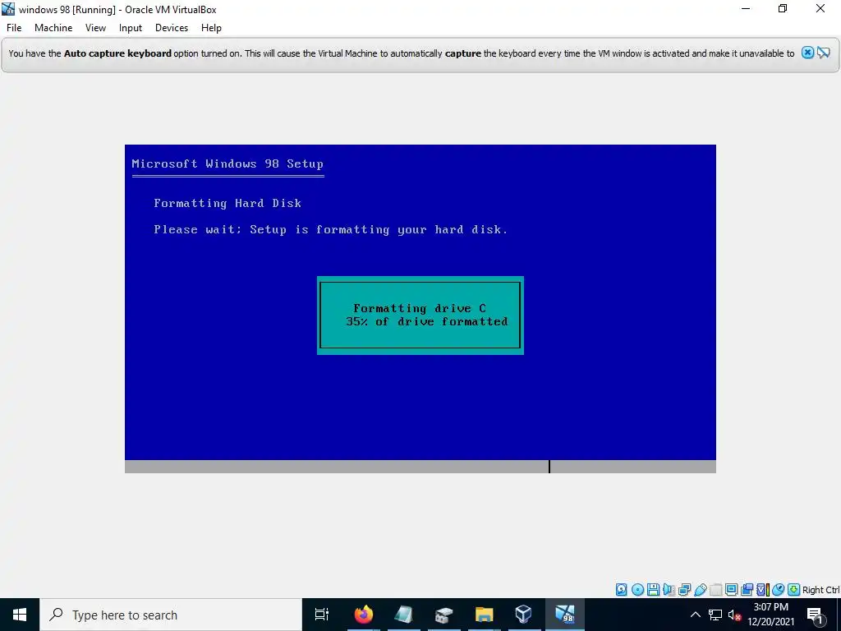Open VirtualBox Manager from the taskbar
The height and width of the screenshot is (631, 841).
[523, 615]
